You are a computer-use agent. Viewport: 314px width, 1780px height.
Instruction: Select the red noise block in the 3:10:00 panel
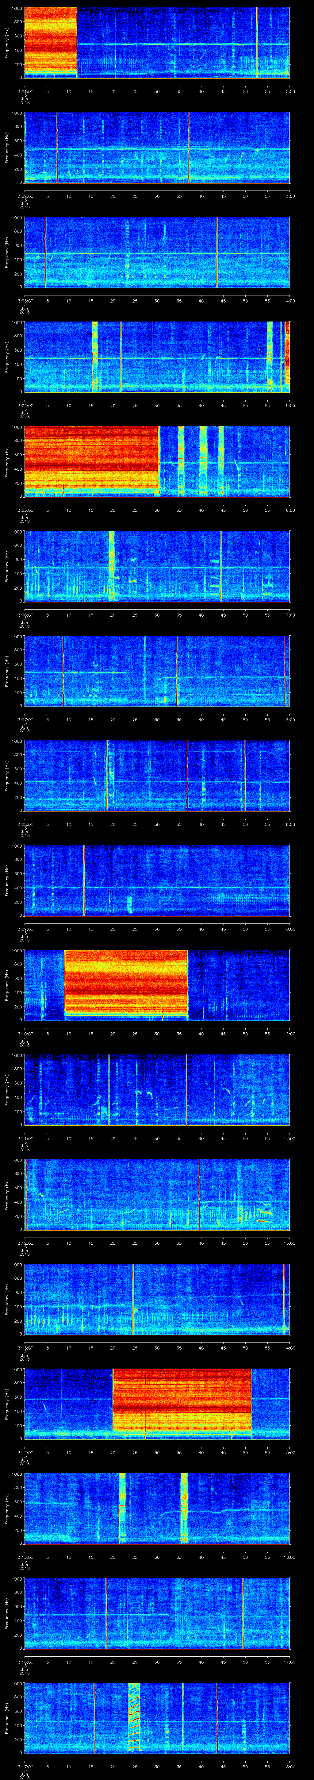[126, 982]
